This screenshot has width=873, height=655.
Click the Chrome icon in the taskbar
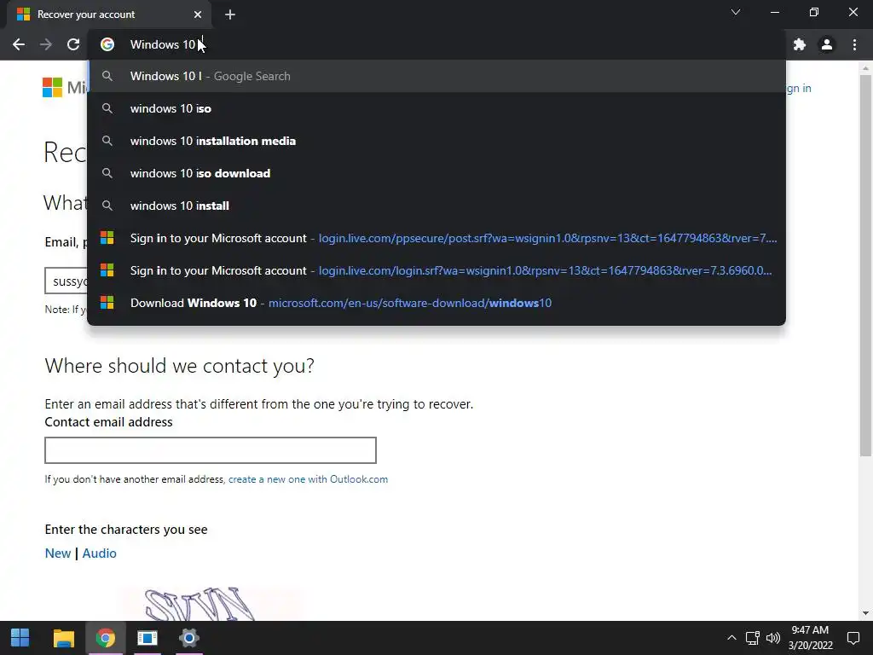(x=105, y=638)
